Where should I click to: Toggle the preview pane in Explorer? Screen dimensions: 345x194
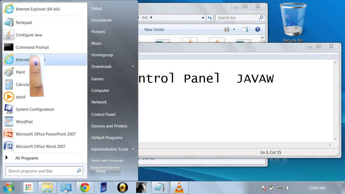point(245,30)
